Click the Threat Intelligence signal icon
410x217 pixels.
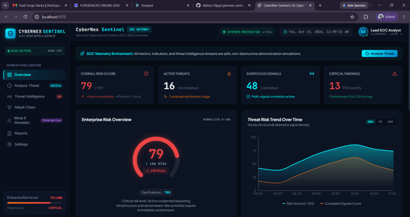point(10,96)
